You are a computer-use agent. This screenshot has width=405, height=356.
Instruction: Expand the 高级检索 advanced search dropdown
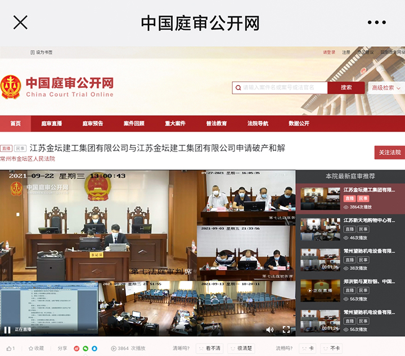pos(386,88)
